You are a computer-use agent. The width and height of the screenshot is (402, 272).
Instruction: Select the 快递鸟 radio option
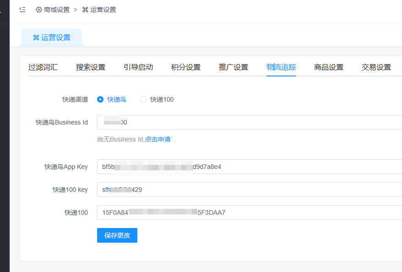[x=101, y=99]
